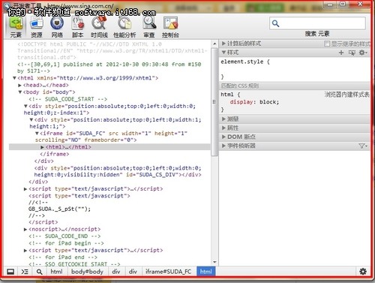
Task: Open the Elements (元素) panel
Action: coord(16,27)
